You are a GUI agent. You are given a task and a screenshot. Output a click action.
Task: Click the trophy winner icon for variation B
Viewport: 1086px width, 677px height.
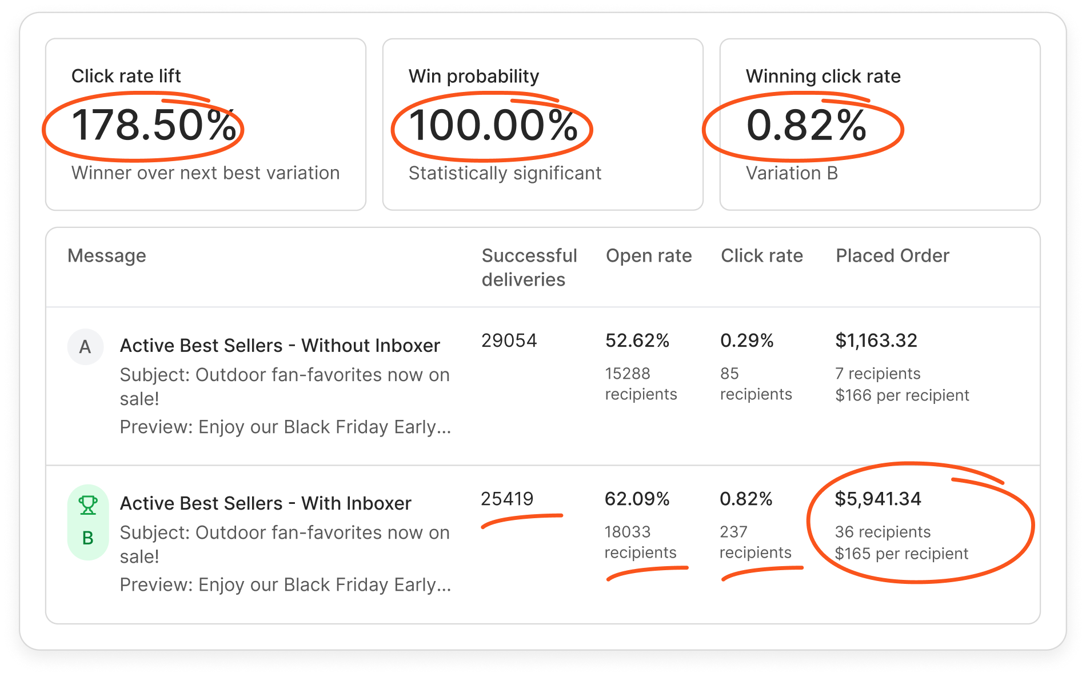(88, 505)
